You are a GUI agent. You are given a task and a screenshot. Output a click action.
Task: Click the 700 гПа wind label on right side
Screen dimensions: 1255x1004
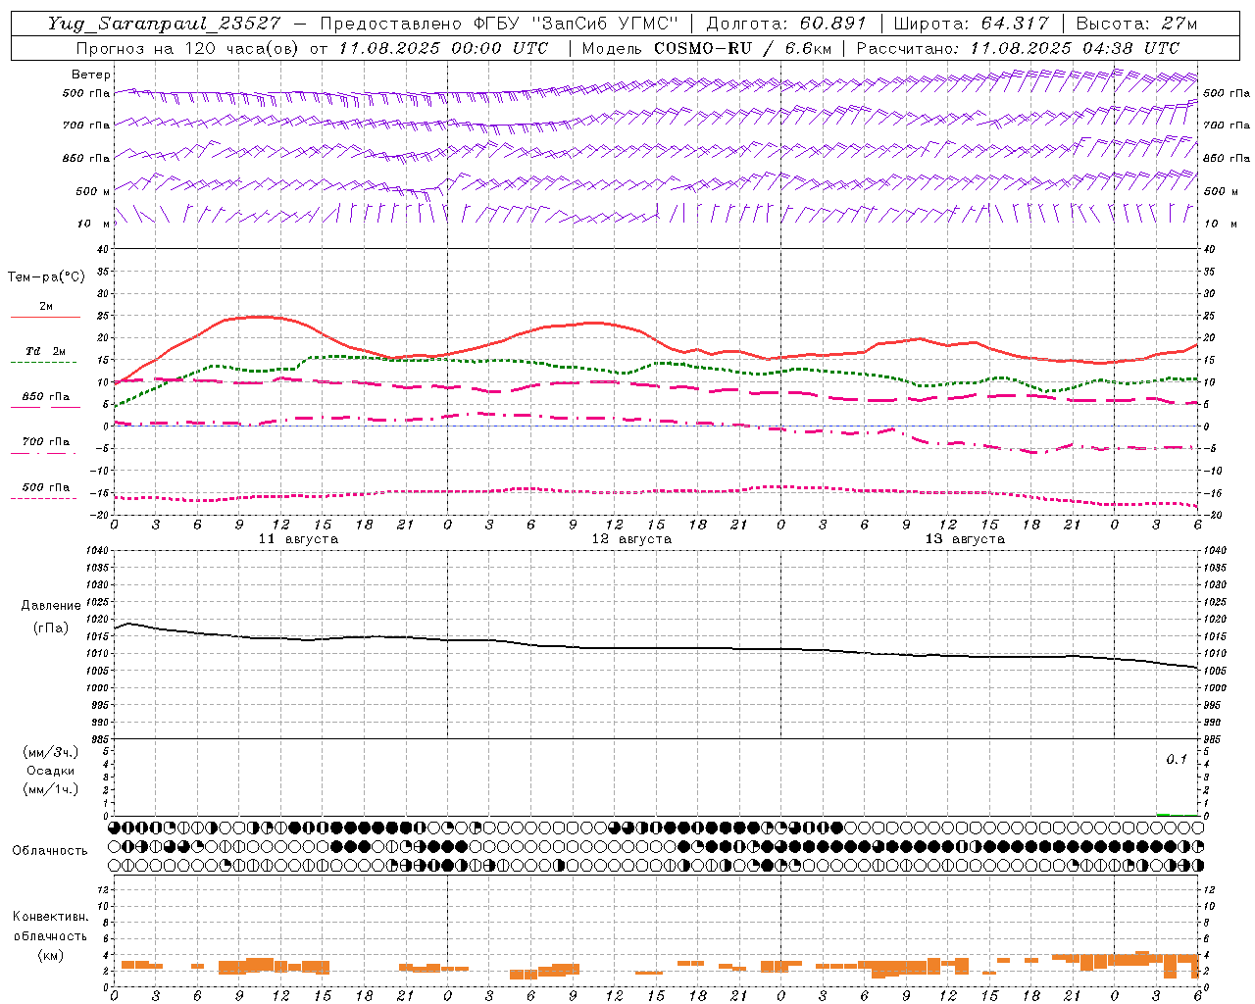pos(1227,125)
